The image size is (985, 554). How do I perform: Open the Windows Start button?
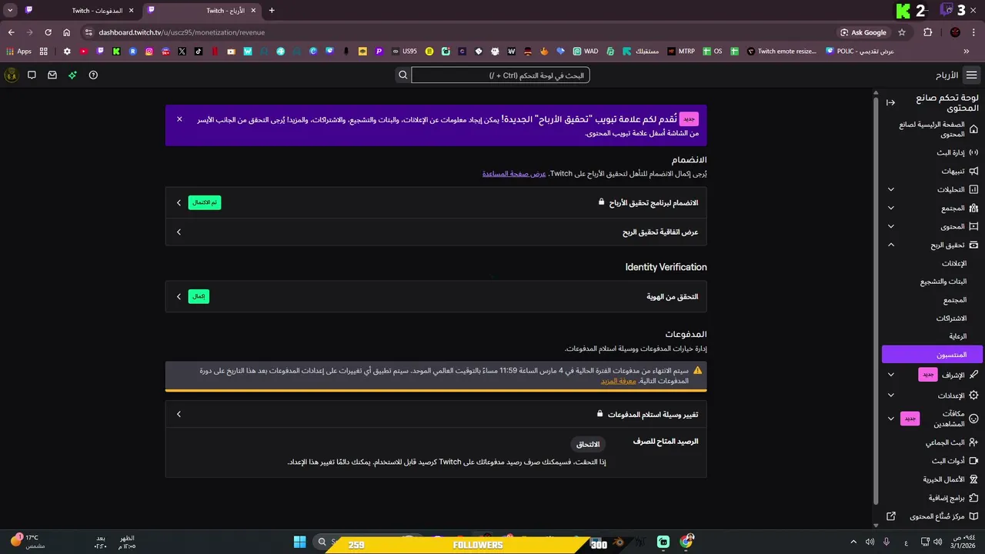click(x=299, y=542)
